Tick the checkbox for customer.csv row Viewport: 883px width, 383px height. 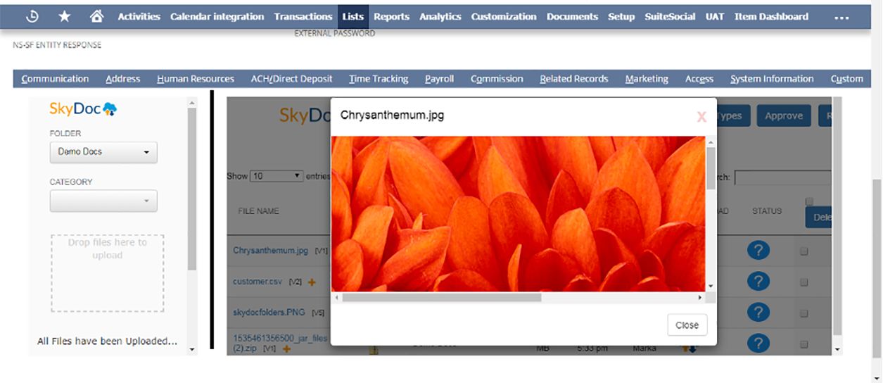click(803, 282)
